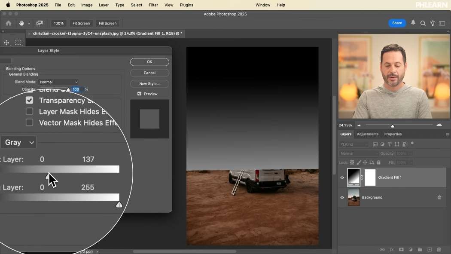Screen dimensions: 451x254
Task: Open the Layers panel Opacity dropdown
Action: pyautogui.click(x=411, y=153)
